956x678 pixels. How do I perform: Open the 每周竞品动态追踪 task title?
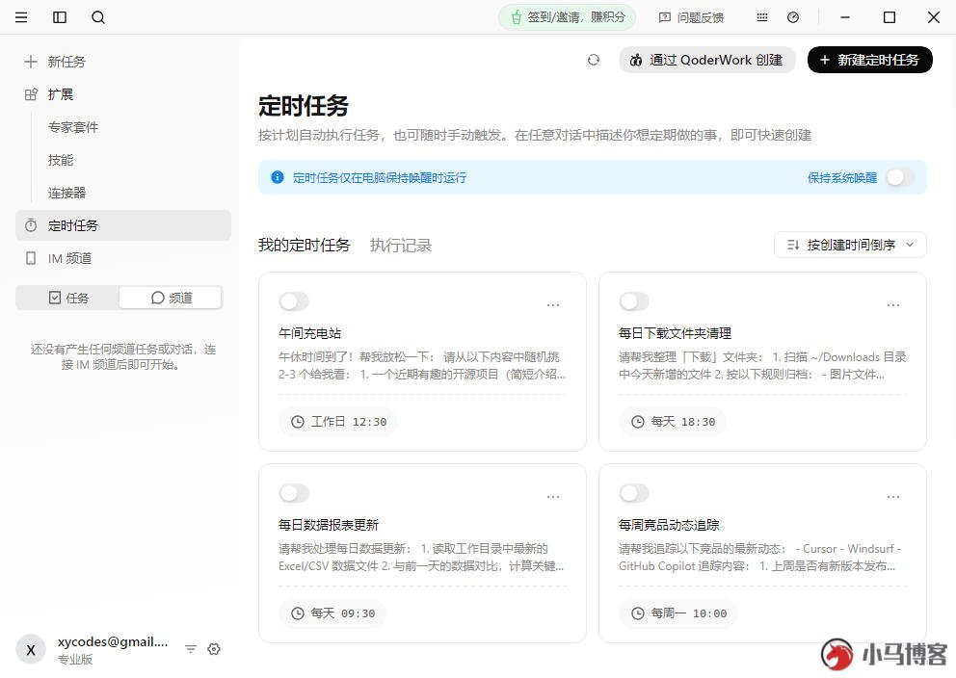(669, 525)
